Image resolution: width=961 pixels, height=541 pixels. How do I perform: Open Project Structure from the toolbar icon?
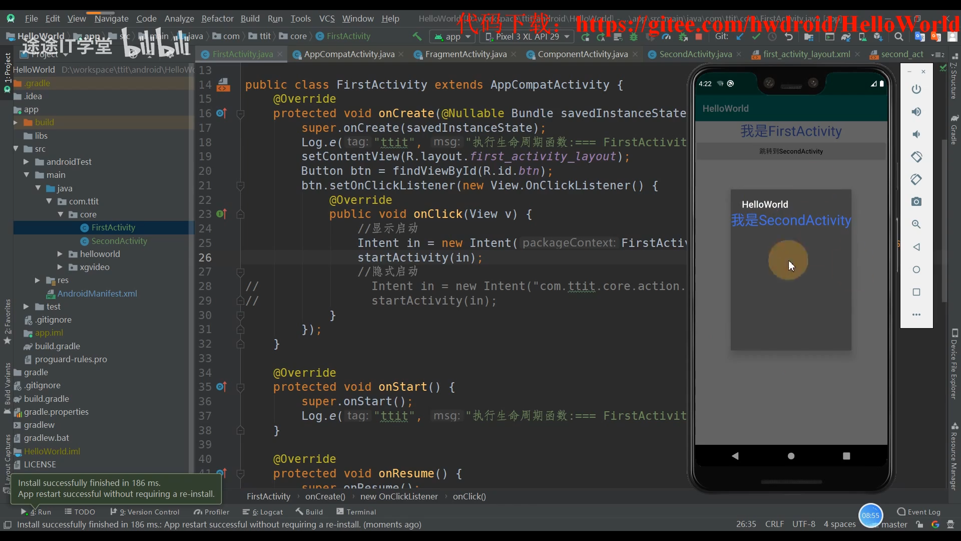pyautogui.click(x=808, y=37)
